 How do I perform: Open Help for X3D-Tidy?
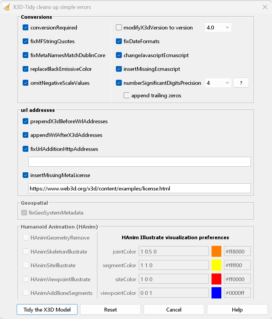tap(237, 309)
